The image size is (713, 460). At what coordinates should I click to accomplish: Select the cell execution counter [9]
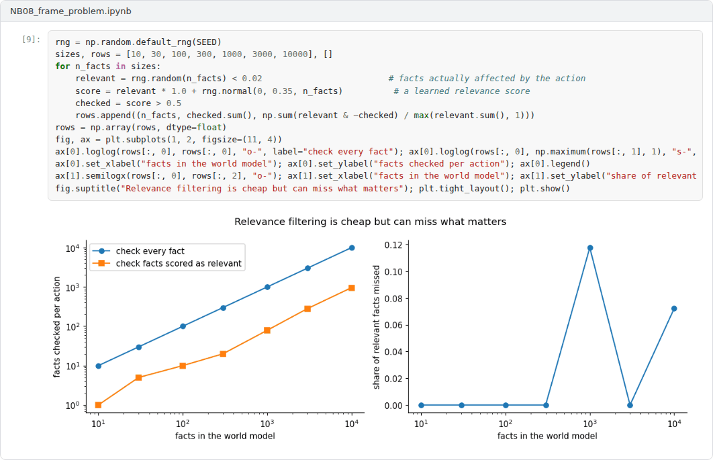31,40
